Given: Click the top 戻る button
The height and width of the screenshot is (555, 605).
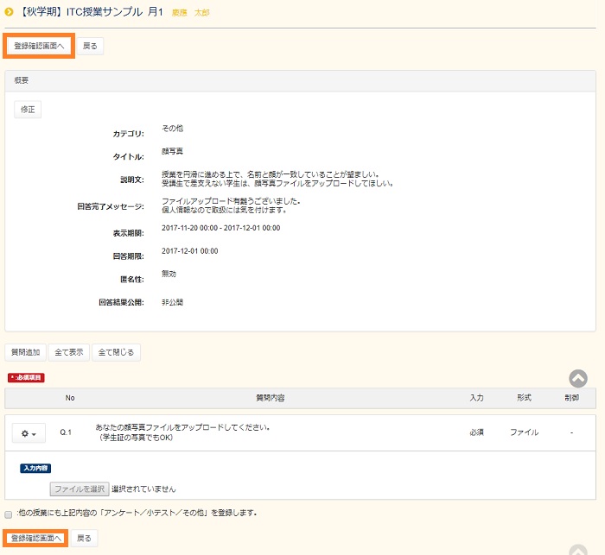Looking at the screenshot, I should pyautogui.click(x=91, y=46).
